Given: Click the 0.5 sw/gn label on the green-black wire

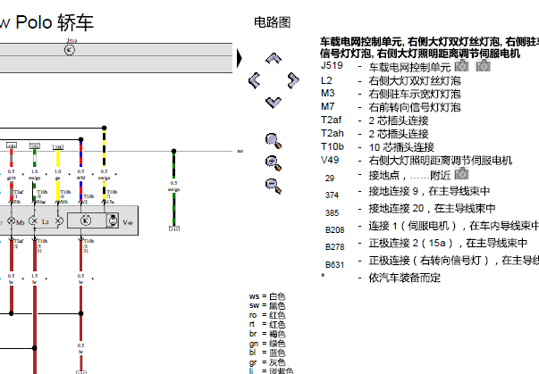Looking at the screenshot, I should [x=174, y=187].
